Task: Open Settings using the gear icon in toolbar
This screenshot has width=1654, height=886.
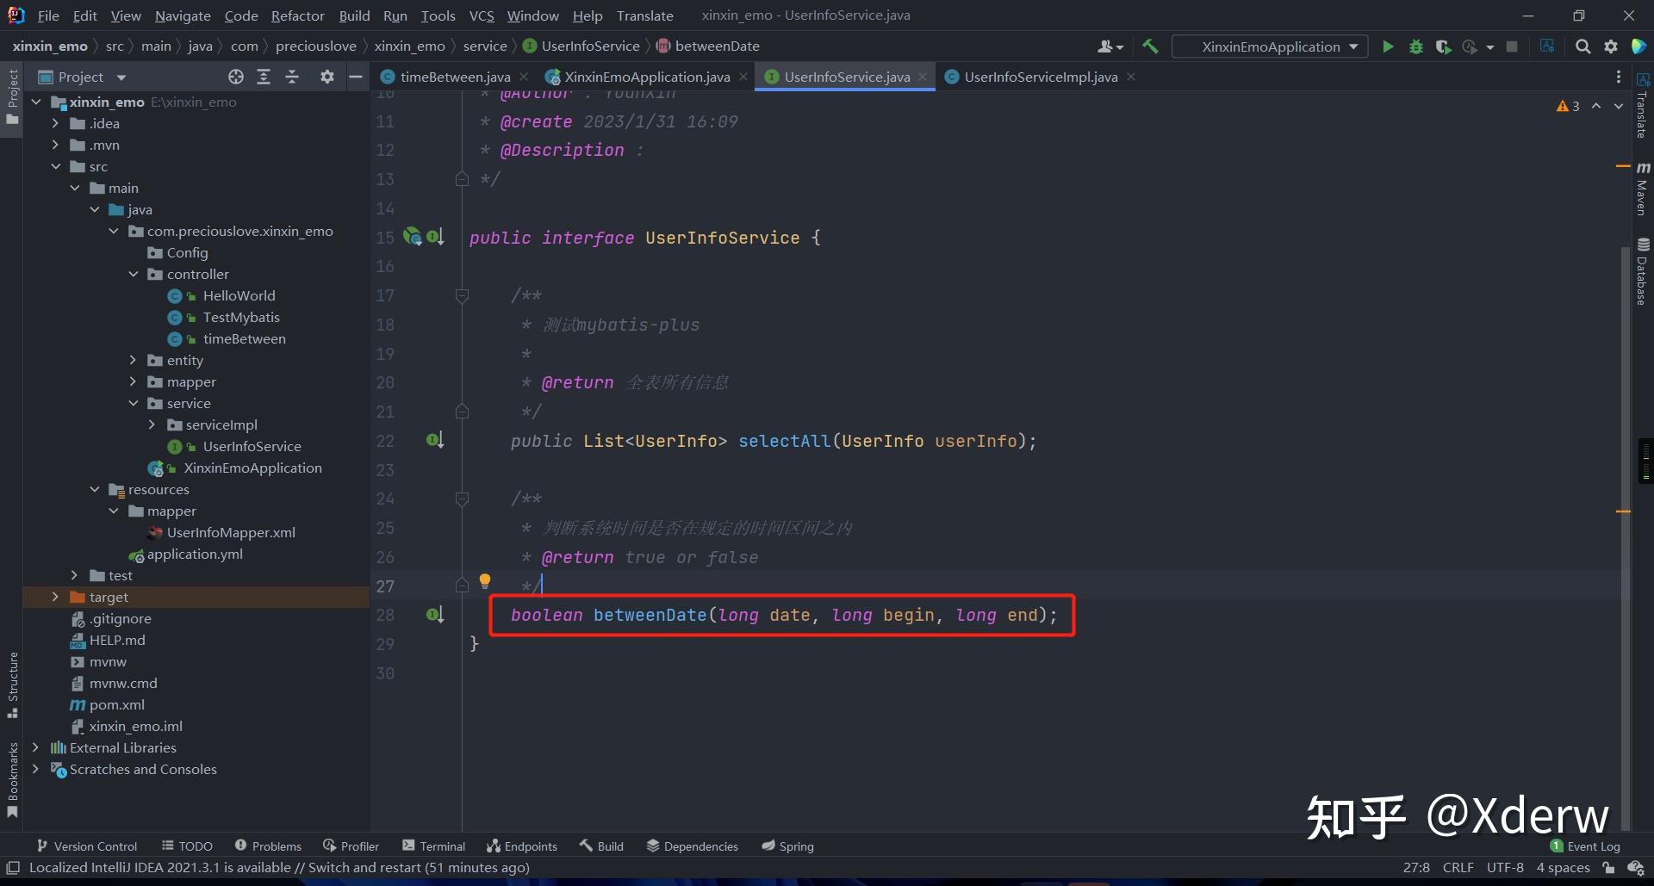Action: tap(1611, 46)
